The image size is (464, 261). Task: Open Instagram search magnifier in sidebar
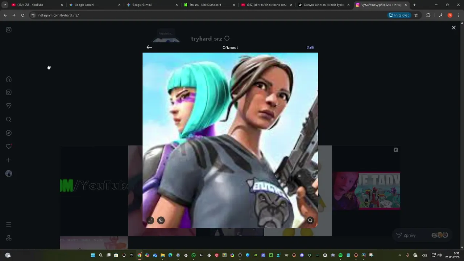point(9,120)
